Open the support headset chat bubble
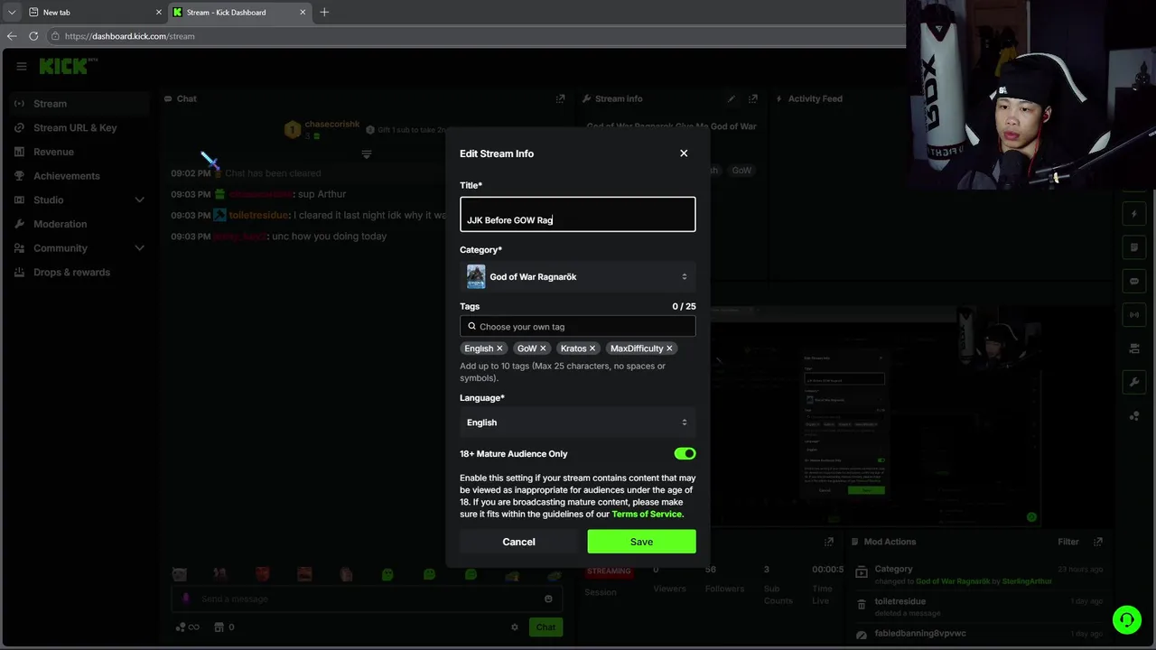The height and width of the screenshot is (650, 1156). [1127, 619]
